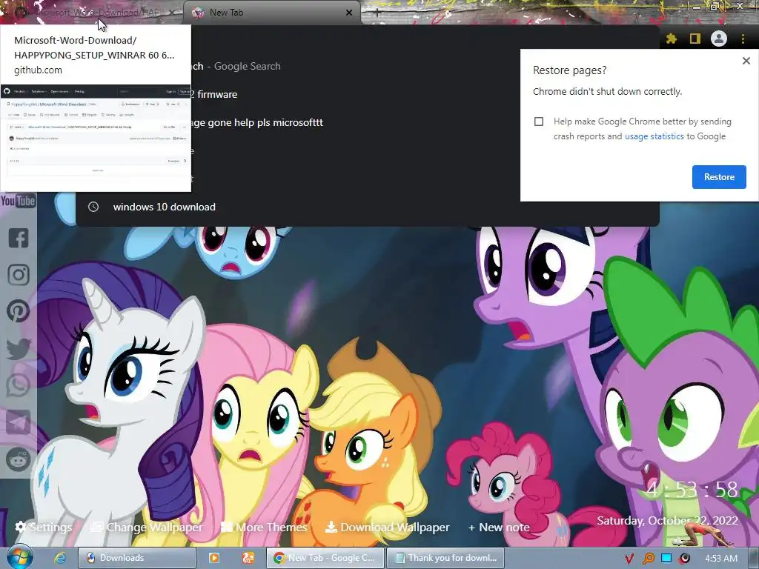Image resolution: width=759 pixels, height=569 pixels.
Task: Close the Restore pages popup
Action: click(x=746, y=61)
